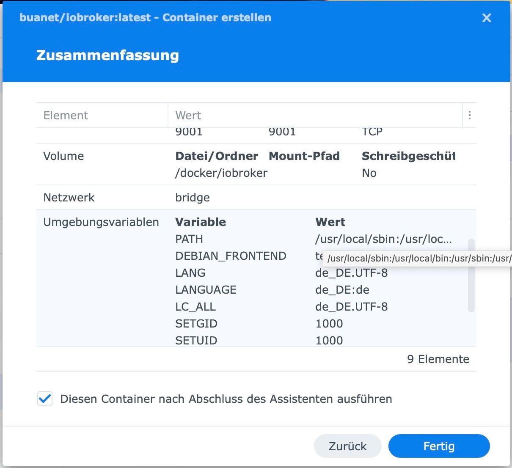512x468 pixels.
Task: Select the Netzwerk row
Action: pyautogui.click(x=69, y=198)
